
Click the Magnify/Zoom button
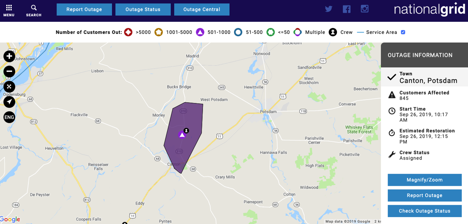coord(425,180)
